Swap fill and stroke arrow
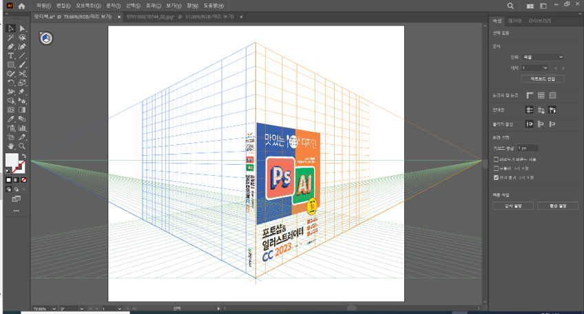The image size is (584, 314). click(x=23, y=156)
